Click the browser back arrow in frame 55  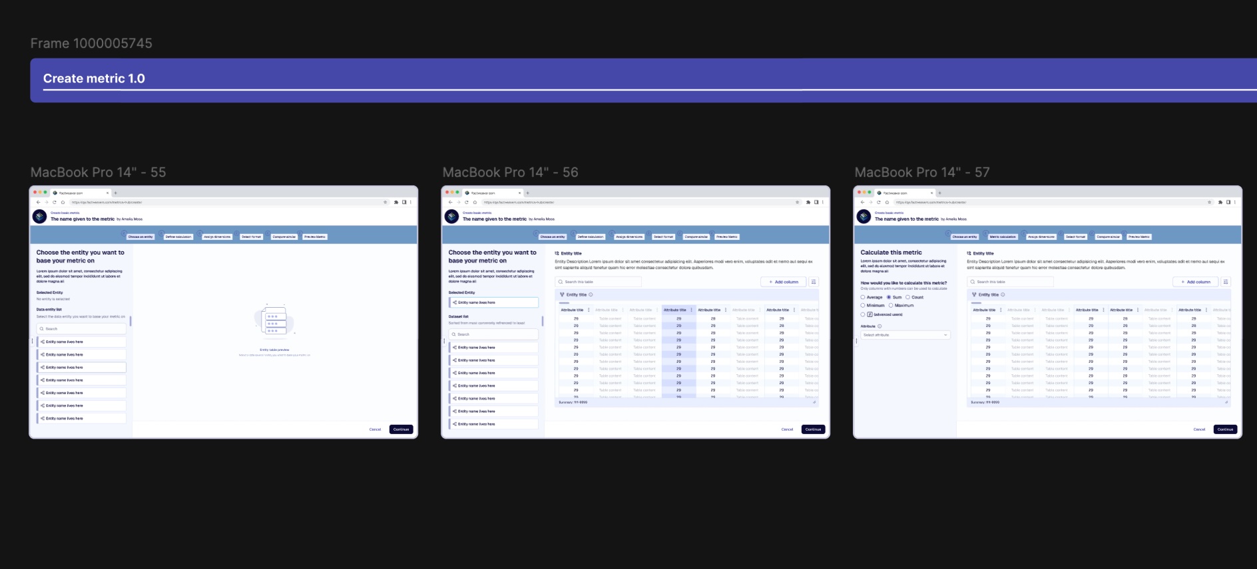point(38,202)
